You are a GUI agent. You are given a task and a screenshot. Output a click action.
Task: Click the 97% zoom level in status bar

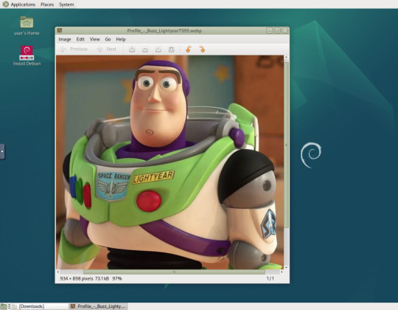[117, 279]
